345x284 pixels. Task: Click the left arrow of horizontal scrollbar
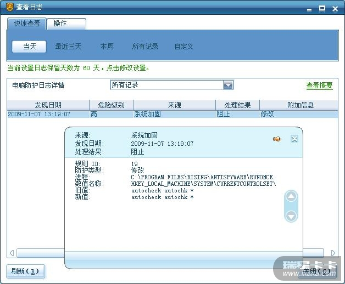coord(12,253)
